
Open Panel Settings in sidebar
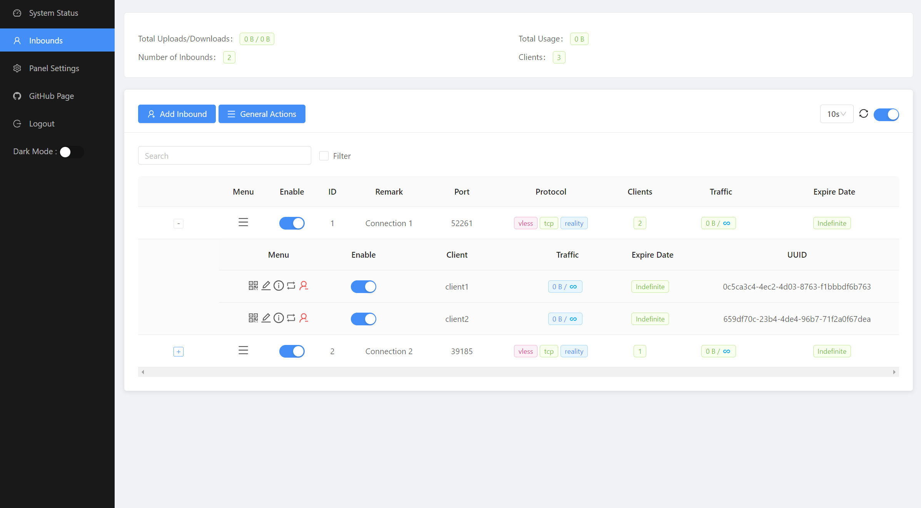coord(54,68)
